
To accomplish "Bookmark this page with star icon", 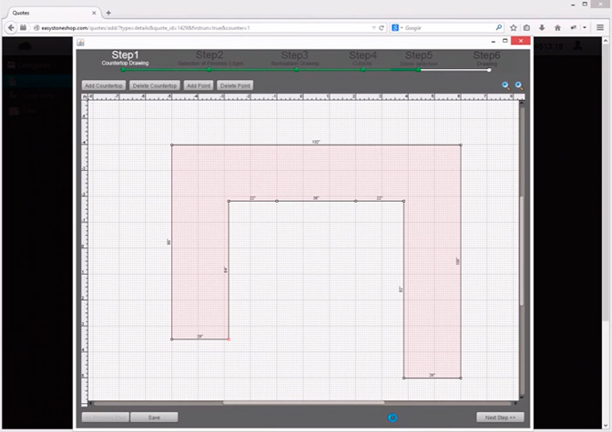I will pyautogui.click(x=514, y=27).
